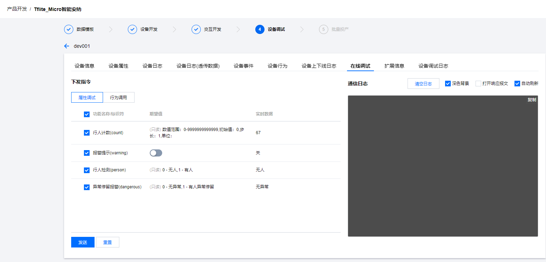Viewport: 546px width, 262px height.
Task: Click the real-time value 无异常
Action: click(262, 187)
